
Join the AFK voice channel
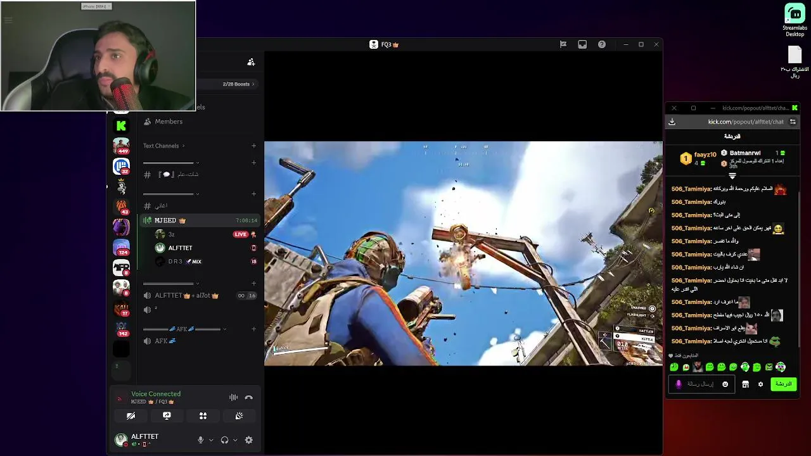point(200,341)
